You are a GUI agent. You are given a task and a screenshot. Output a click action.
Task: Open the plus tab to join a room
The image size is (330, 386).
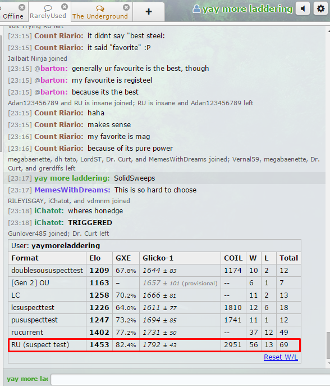coord(149,12)
